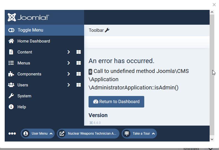Open the Users dashboard grid icon
The height and width of the screenshot is (150, 219).
point(79,85)
